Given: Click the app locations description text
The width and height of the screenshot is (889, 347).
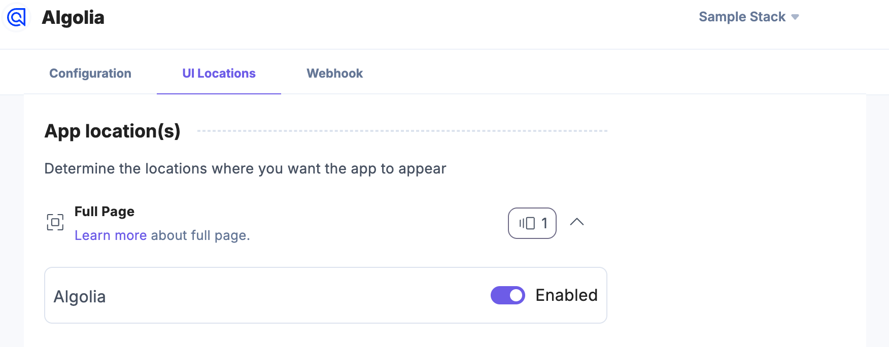Looking at the screenshot, I should pyautogui.click(x=245, y=168).
